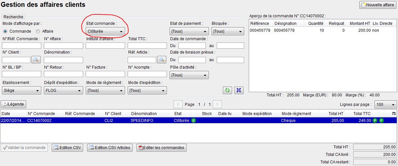
Task: Select the Commande display mode radio
Action: click(5, 31)
